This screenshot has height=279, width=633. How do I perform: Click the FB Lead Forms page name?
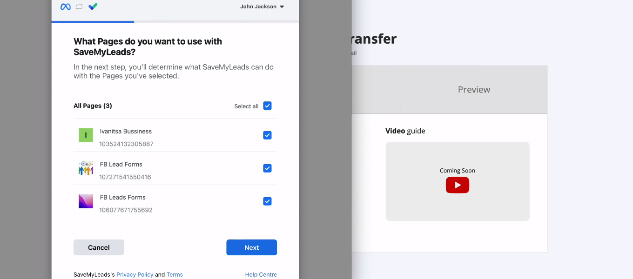121,164
